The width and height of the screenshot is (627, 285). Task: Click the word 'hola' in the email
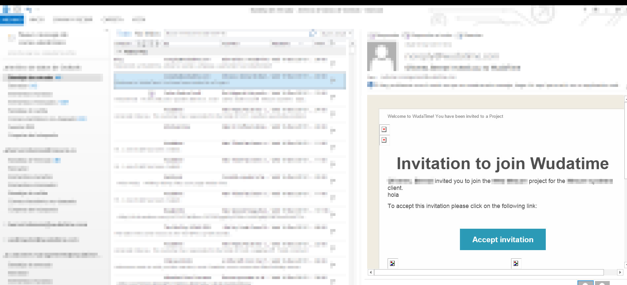393,195
